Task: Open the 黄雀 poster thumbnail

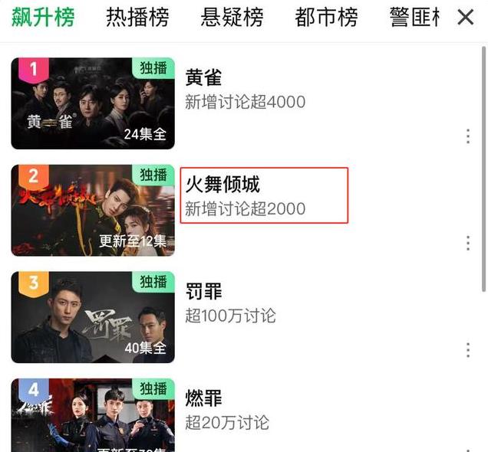Action: tap(93, 103)
